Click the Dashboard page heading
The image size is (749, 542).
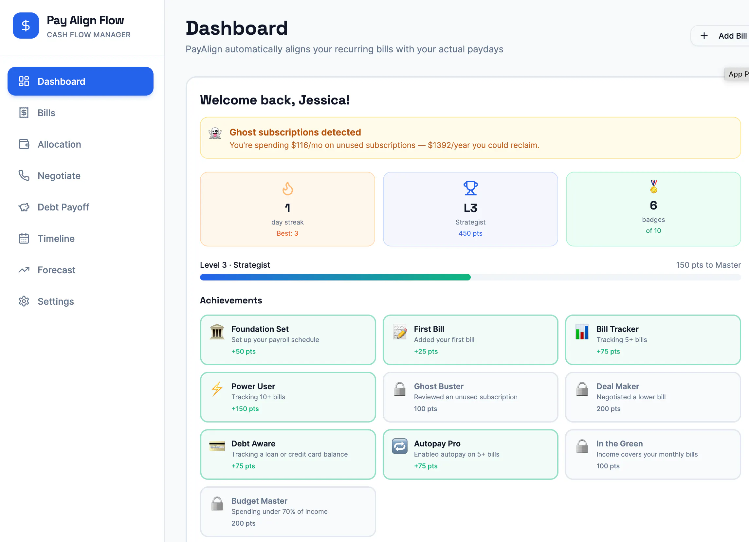tap(236, 28)
